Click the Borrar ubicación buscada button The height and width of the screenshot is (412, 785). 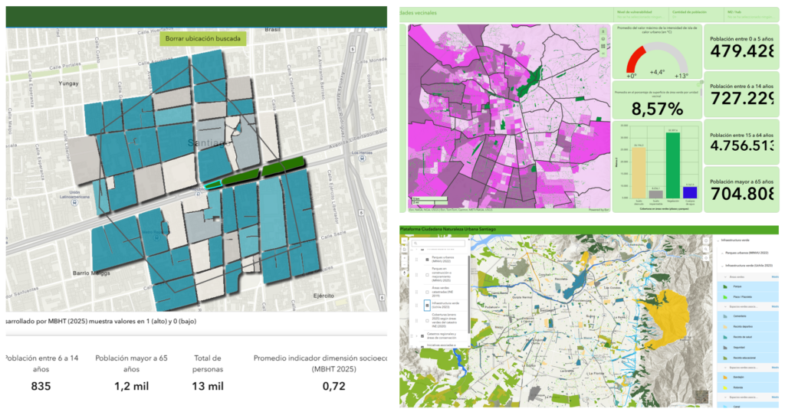tap(203, 38)
